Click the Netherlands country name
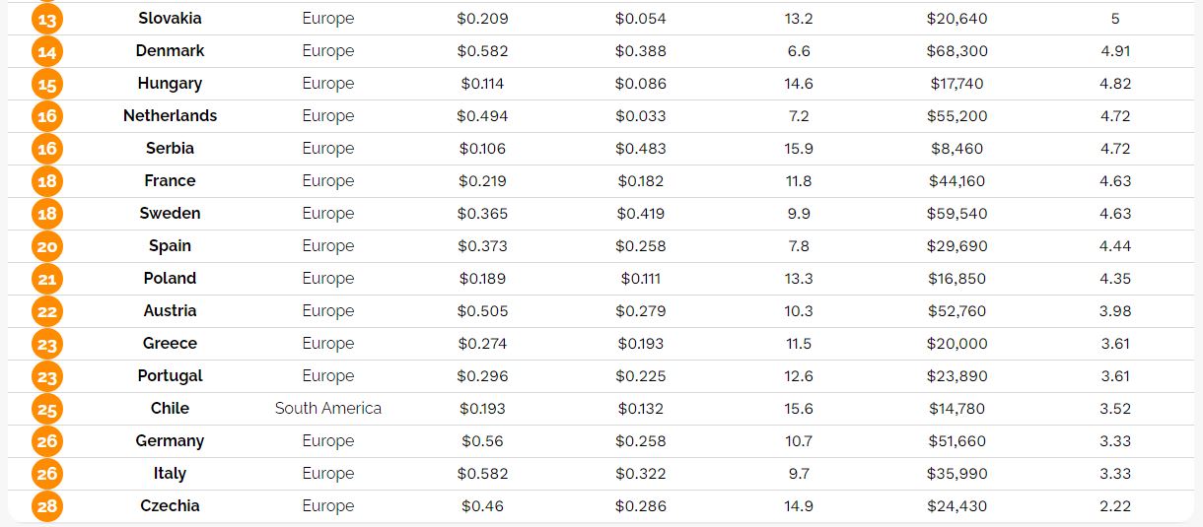 point(170,116)
